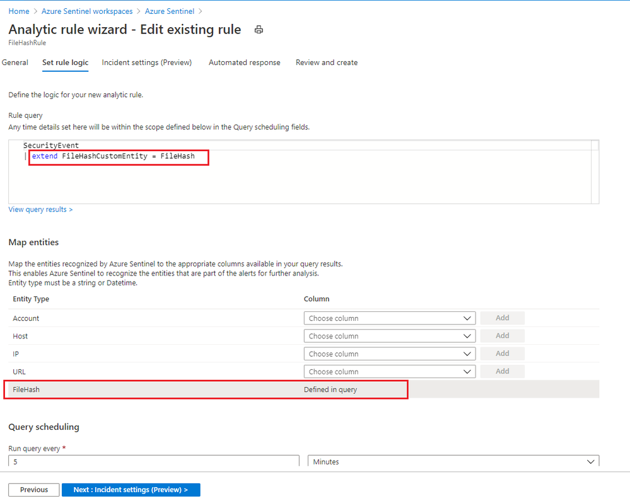Open Review and create tab
The image size is (630, 501).
327,62
